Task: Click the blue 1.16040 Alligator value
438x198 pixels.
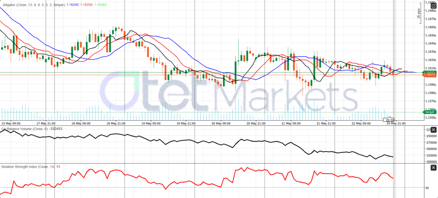Action: [73, 5]
